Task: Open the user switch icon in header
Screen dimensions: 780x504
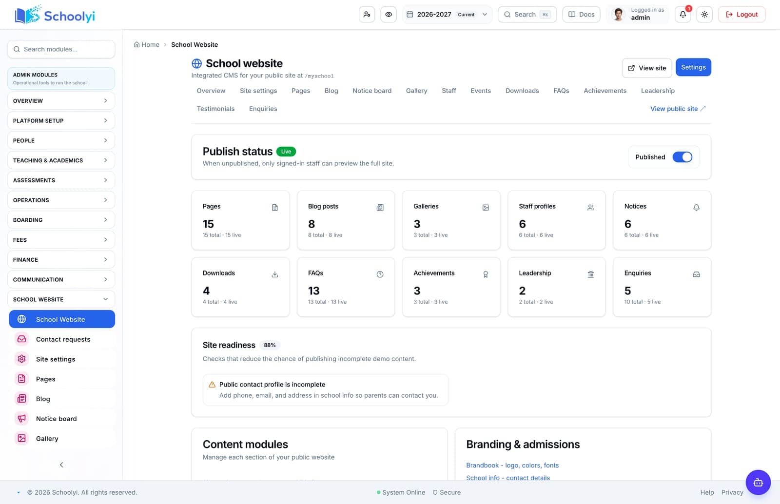Action: click(x=367, y=15)
